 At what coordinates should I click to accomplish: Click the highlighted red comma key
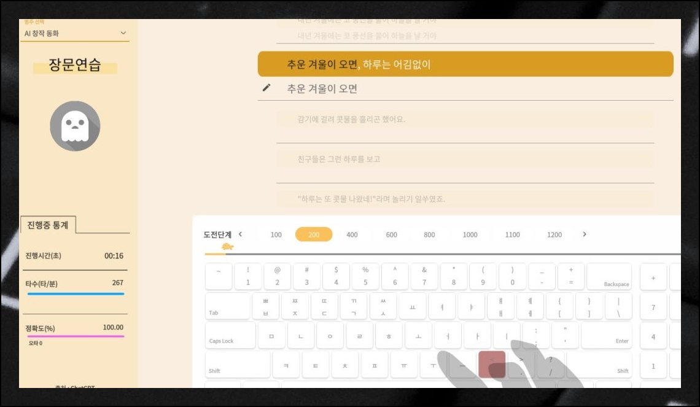click(x=491, y=364)
